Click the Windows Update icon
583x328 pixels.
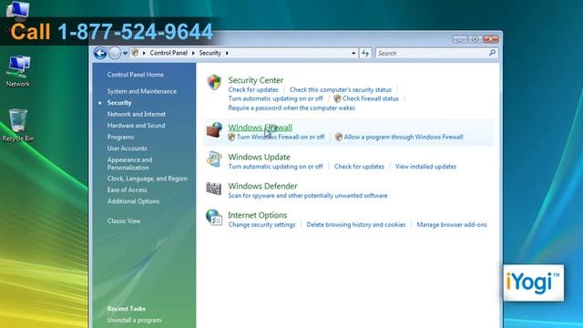(x=214, y=159)
